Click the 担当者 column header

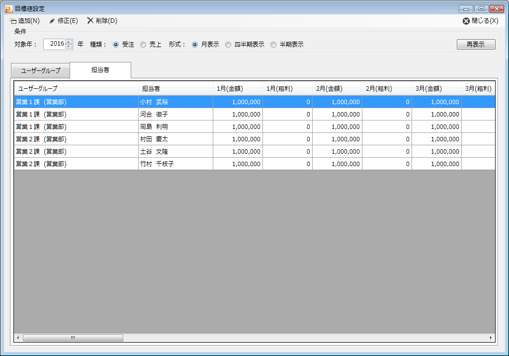175,88
